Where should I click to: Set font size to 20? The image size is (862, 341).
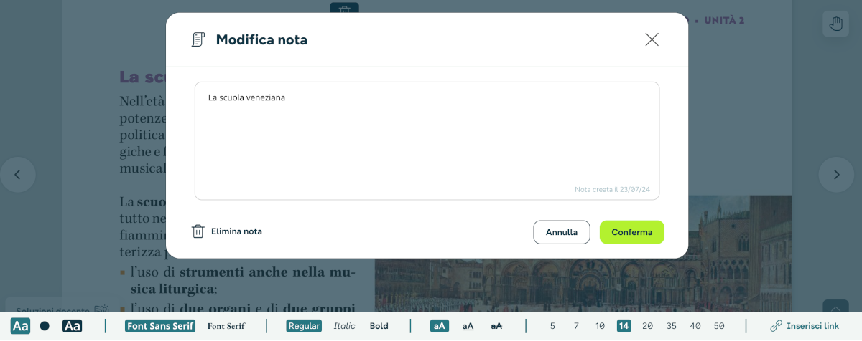pos(647,326)
